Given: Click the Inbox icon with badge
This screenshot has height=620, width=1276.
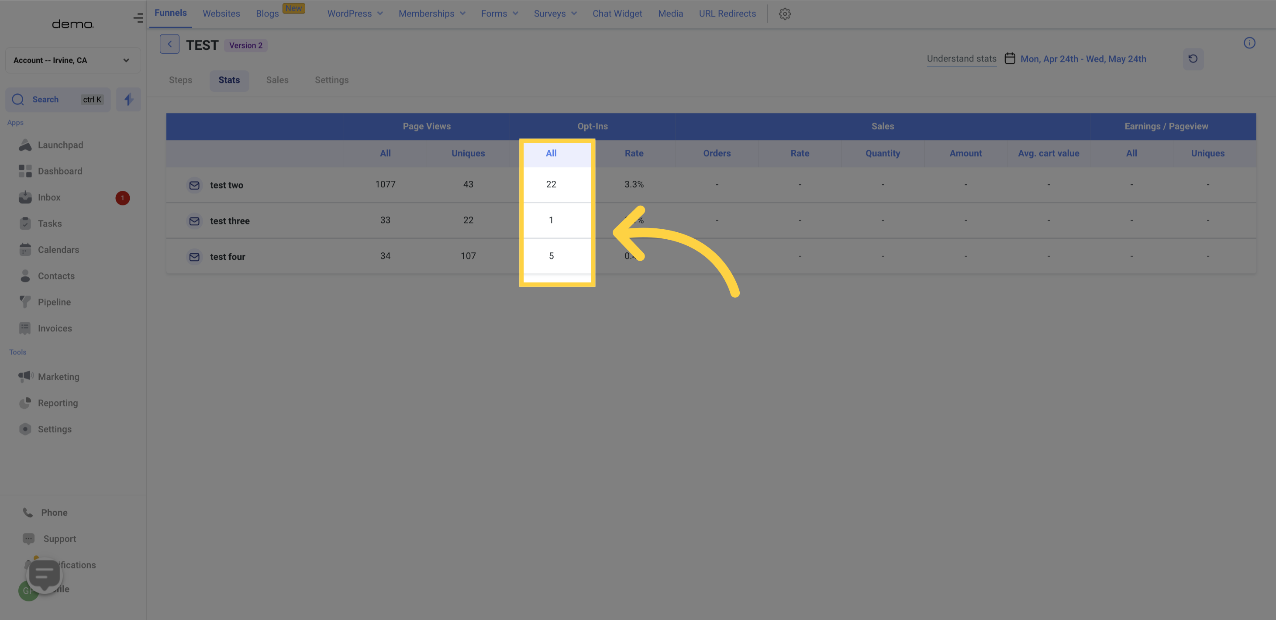Looking at the screenshot, I should click(25, 198).
